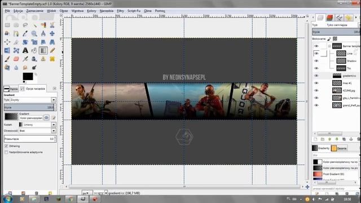Select the Paths tool
This screenshot has height=203, width=361.
(16, 33)
